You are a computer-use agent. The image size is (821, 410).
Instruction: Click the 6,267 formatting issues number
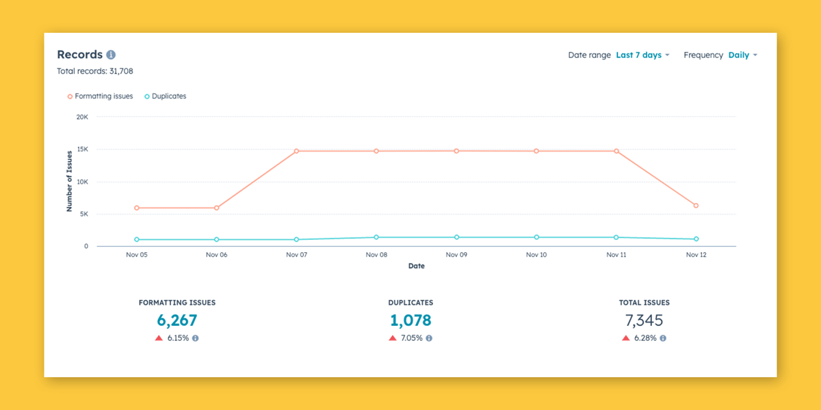[x=177, y=320]
